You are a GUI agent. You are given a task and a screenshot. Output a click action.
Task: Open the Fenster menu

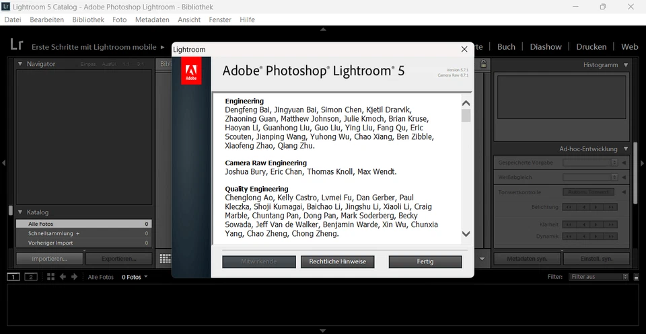pos(220,19)
